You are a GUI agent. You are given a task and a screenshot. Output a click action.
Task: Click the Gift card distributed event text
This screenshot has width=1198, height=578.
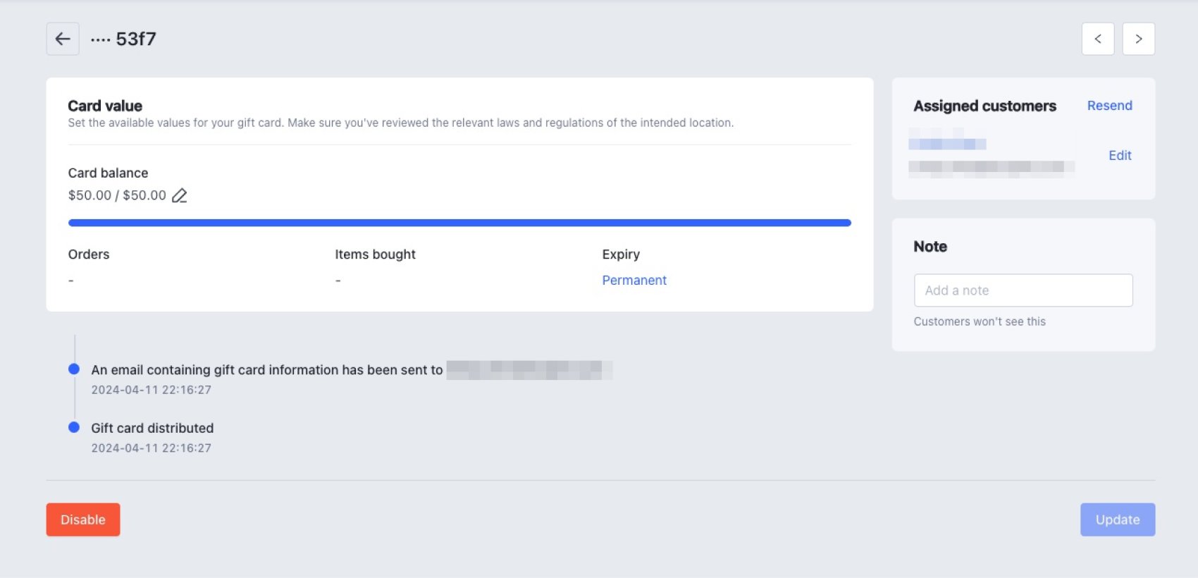pyautogui.click(x=152, y=428)
